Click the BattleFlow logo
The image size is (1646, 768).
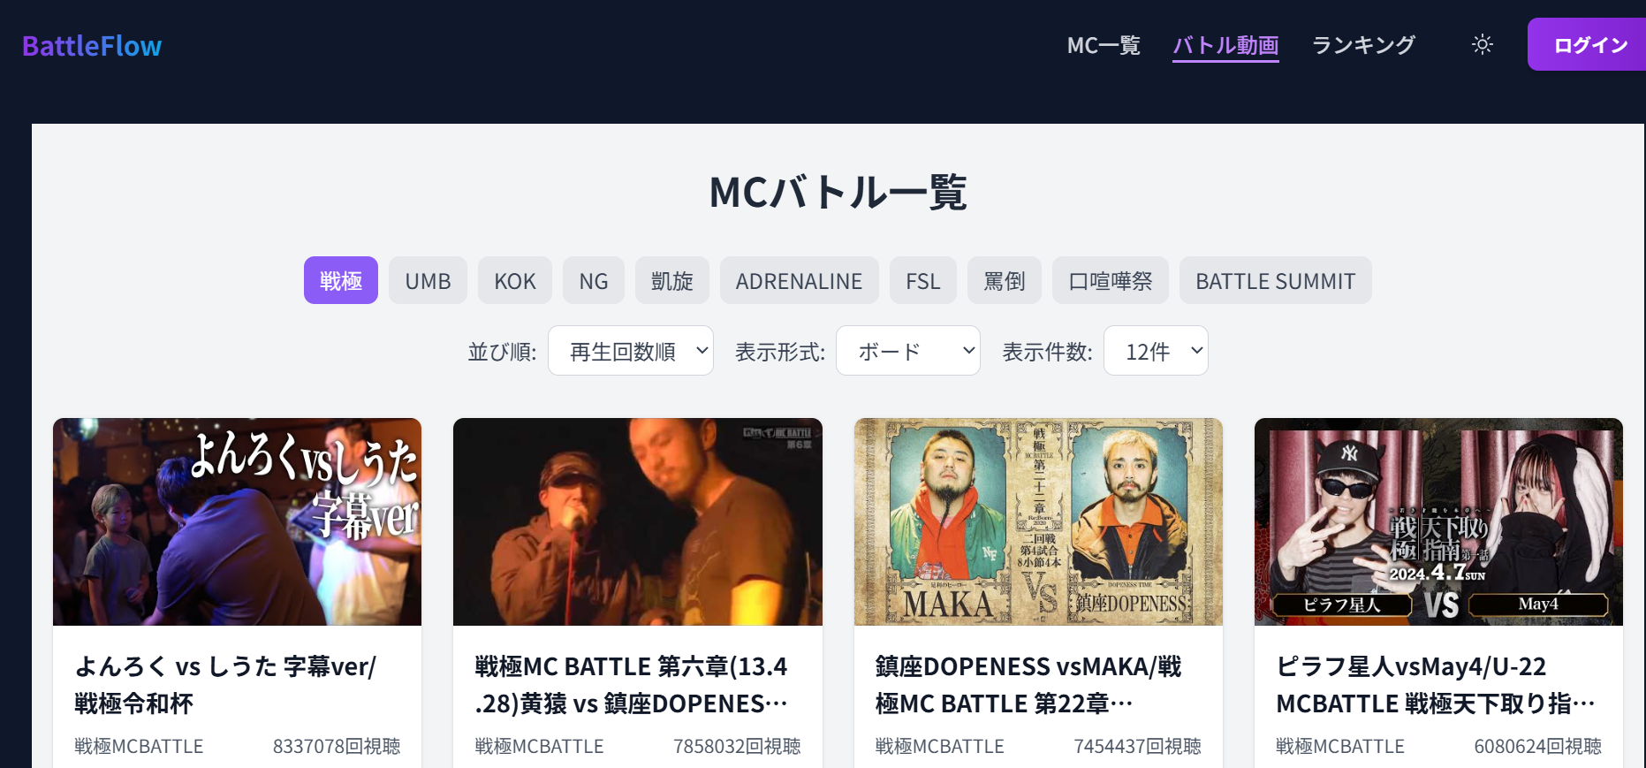point(92,46)
